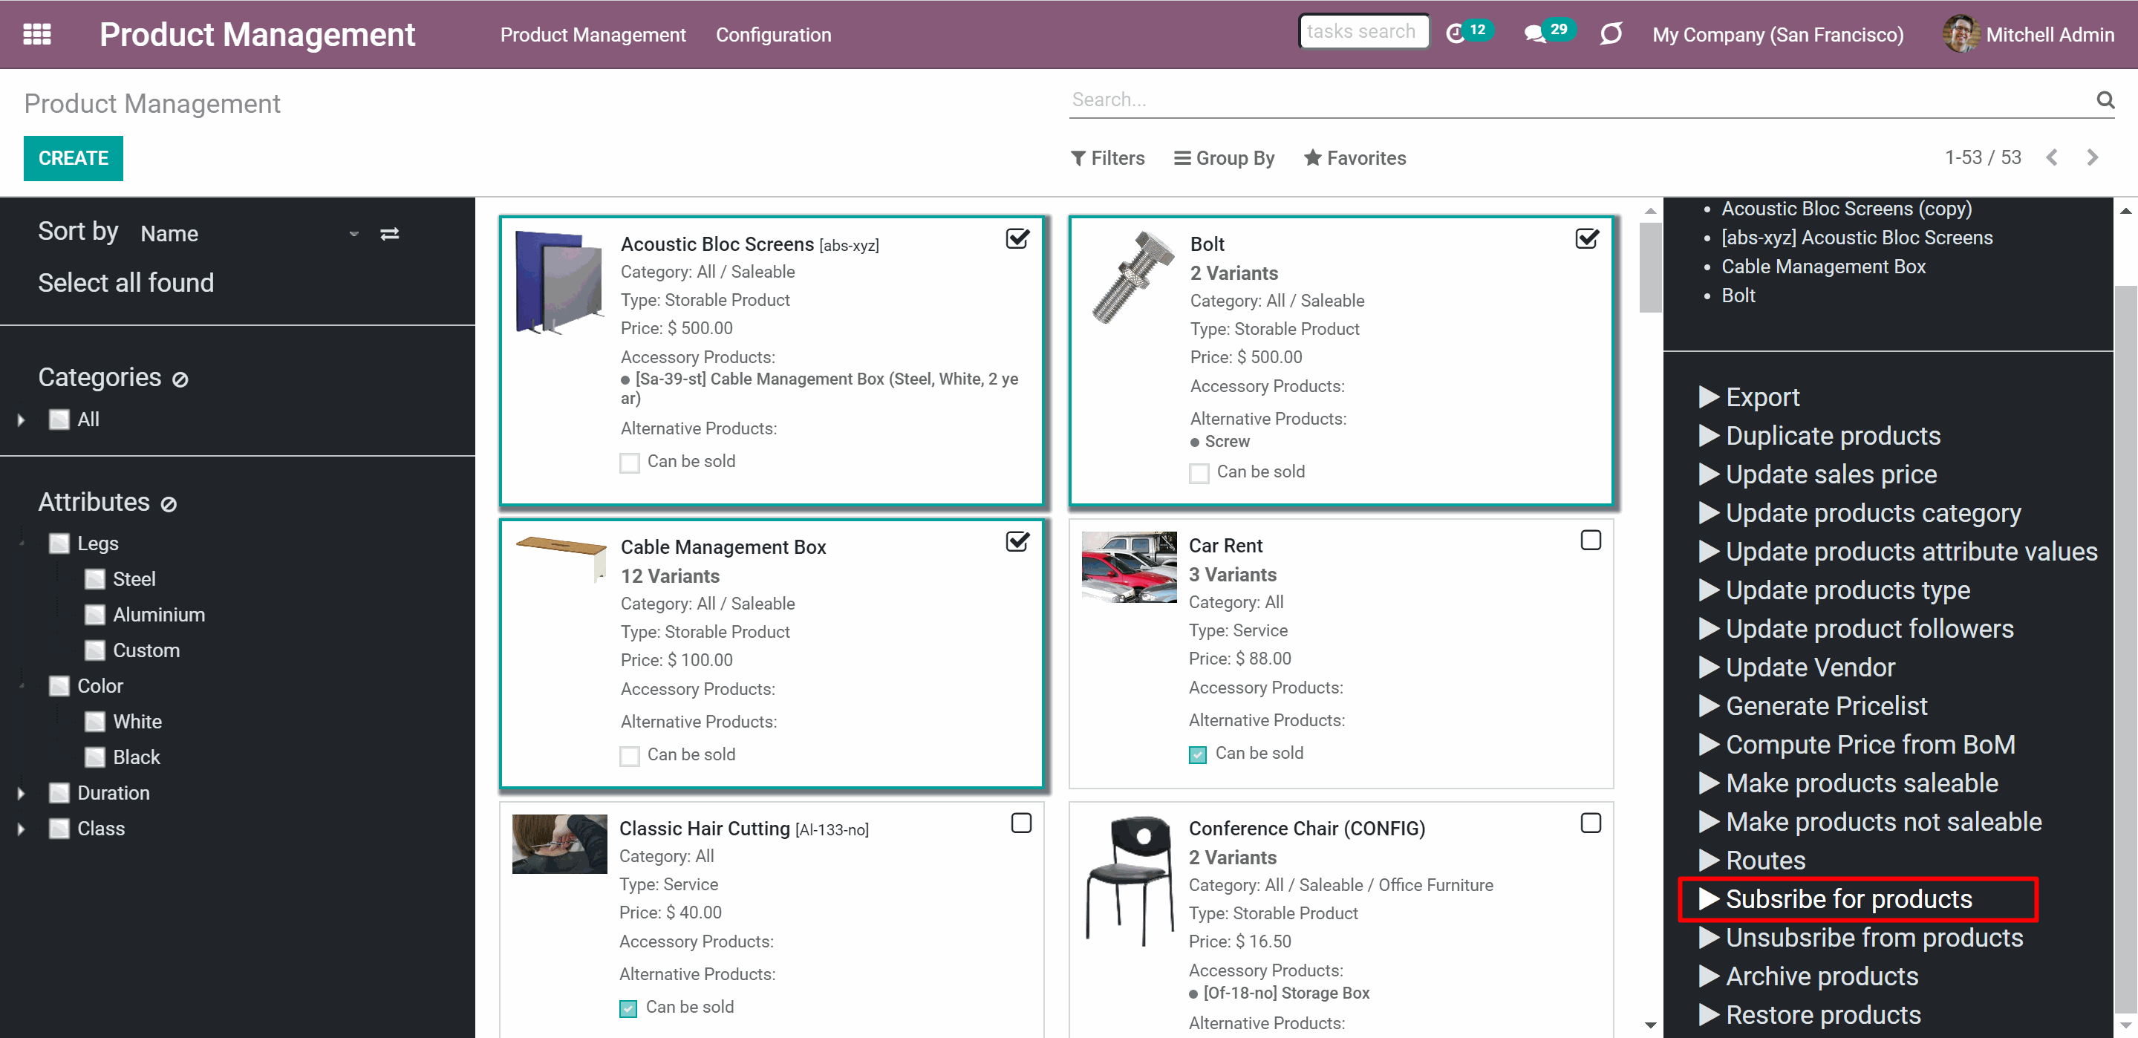Image resolution: width=2138 pixels, height=1038 pixels.
Task: Open the Filters dropdown
Action: click(1107, 157)
